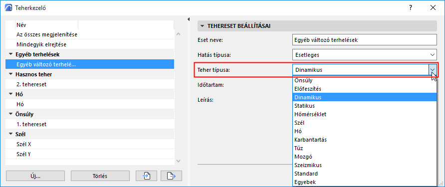Select Hőmérséklet from the dropdown list
Screen dimensions: 445x187
[x=364, y=114]
